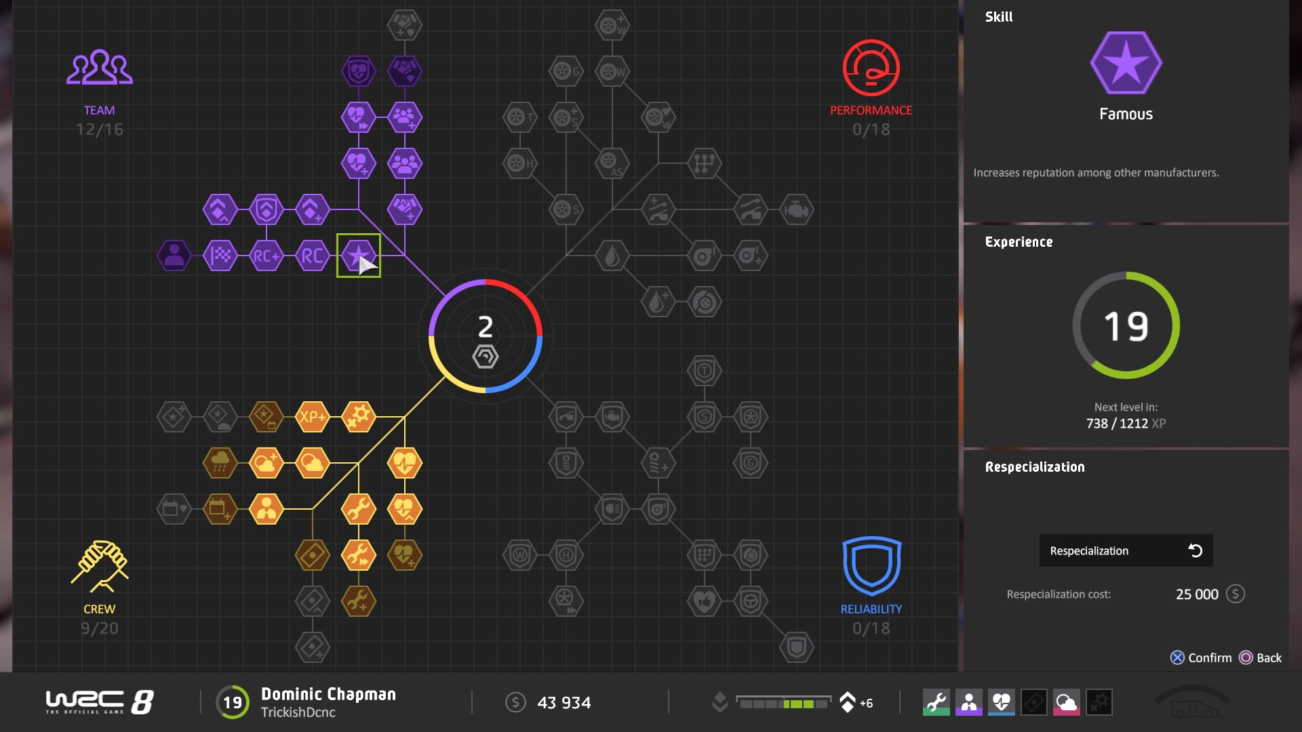Select the locked tire H skill node

click(519, 163)
